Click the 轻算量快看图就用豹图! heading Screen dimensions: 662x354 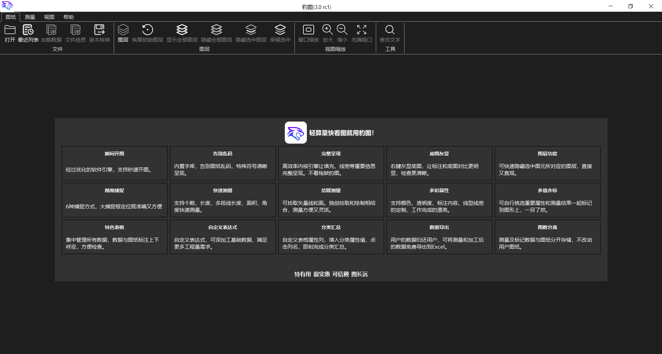coord(341,133)
